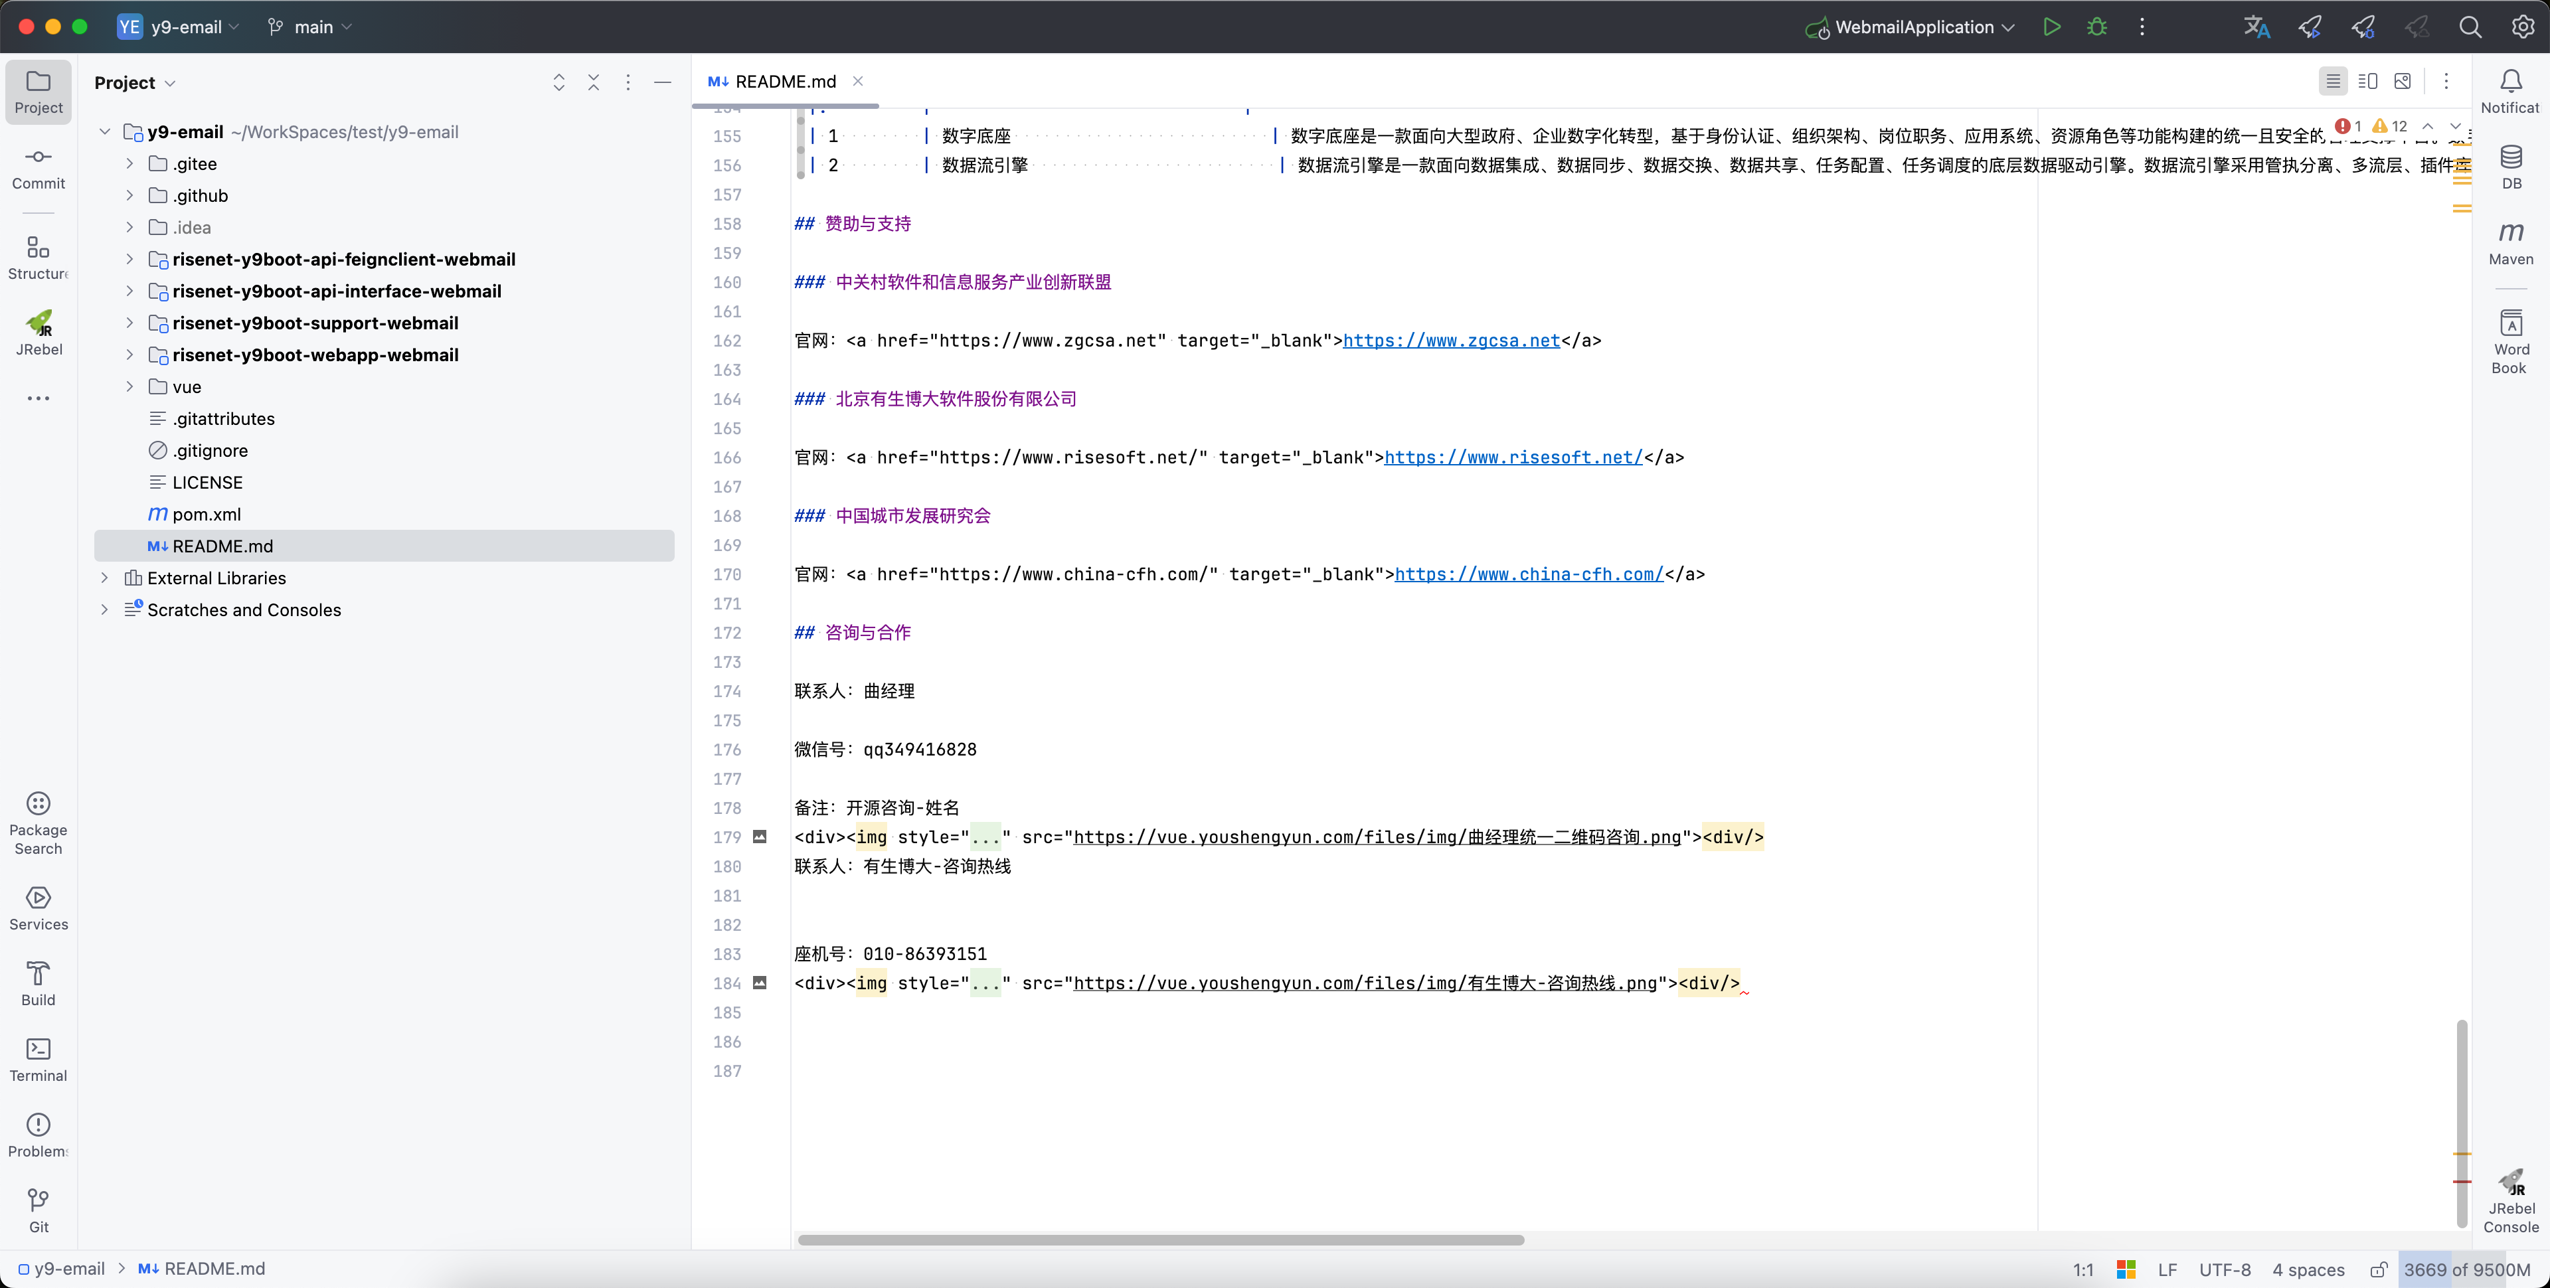Expand risenet-y9boot-support-webmail module

[x=129, y=323]
